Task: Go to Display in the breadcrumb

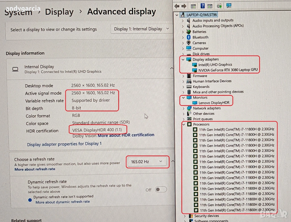Action: pos(59,12)
